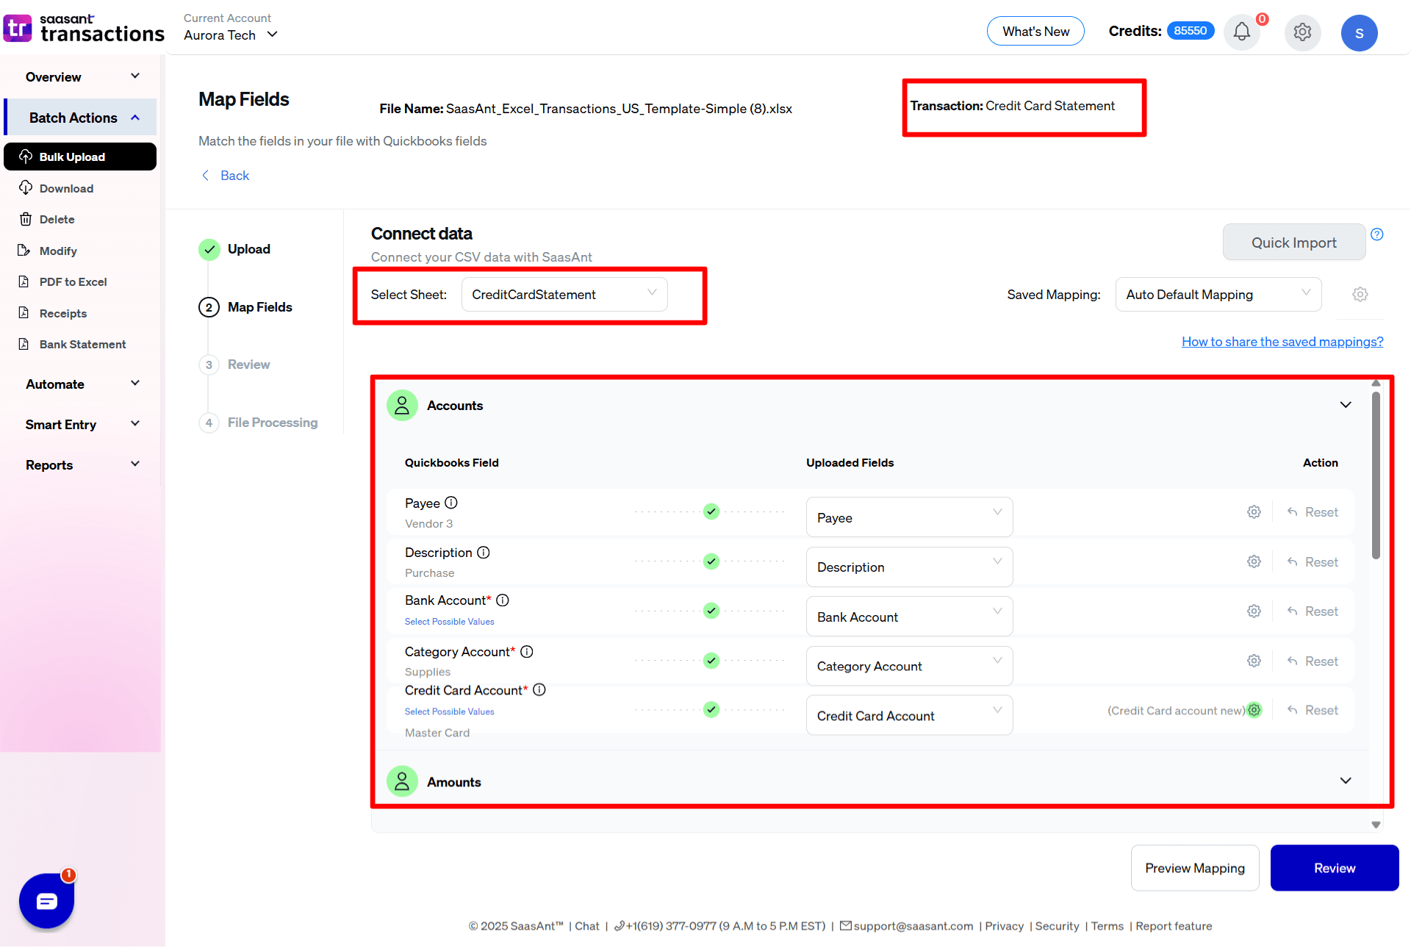Open the Report feature footer link

click(x=1174, y=926)
